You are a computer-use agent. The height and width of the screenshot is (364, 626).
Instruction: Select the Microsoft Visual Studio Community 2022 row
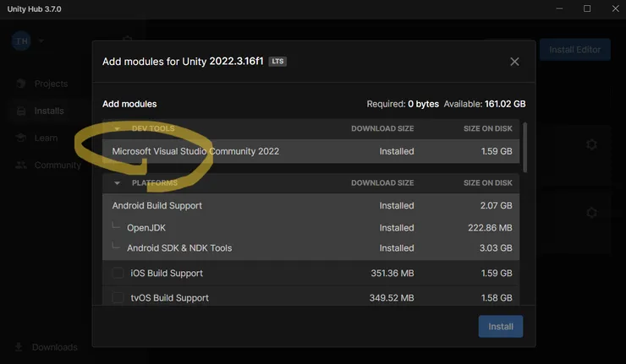point(195,151)
